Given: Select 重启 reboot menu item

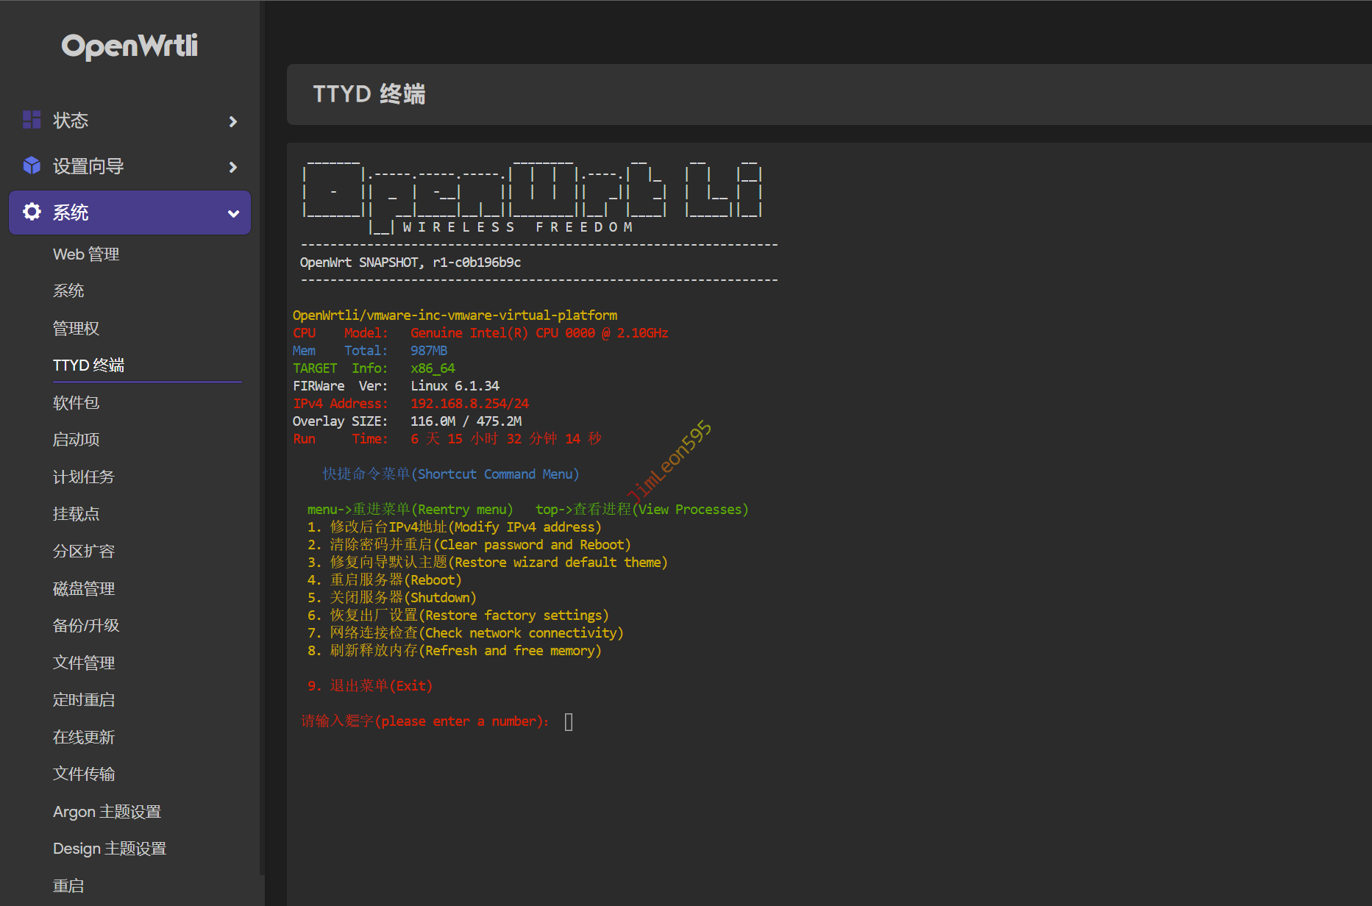Looking at the screenshot, I should pyautogui.click(x=68, y=886).
